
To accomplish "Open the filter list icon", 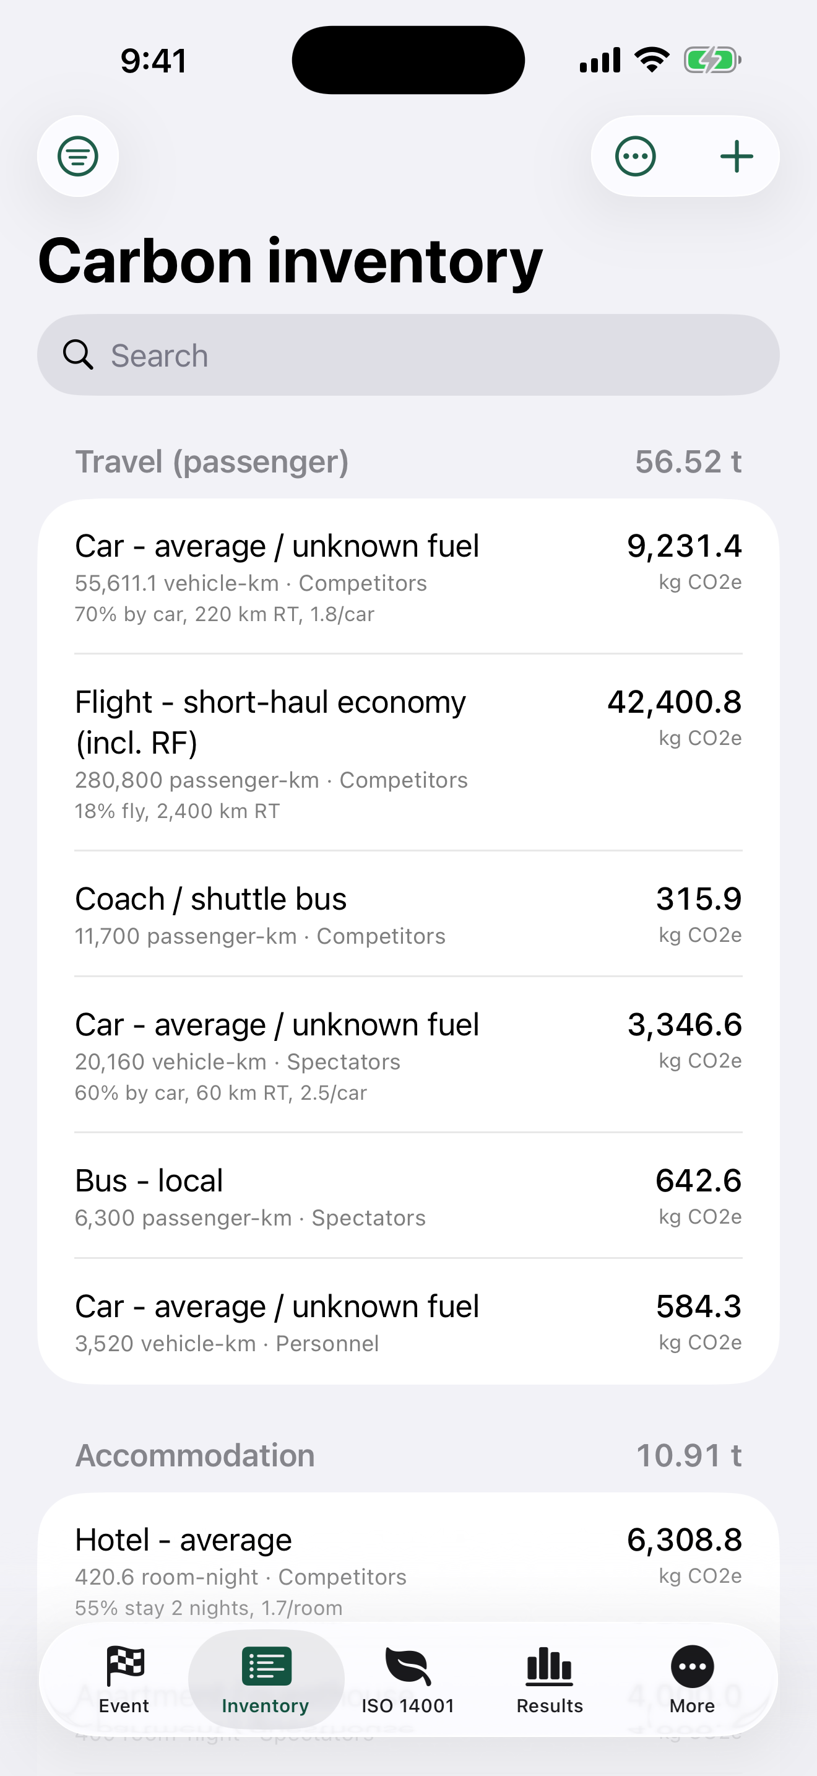I will [78, 156].
